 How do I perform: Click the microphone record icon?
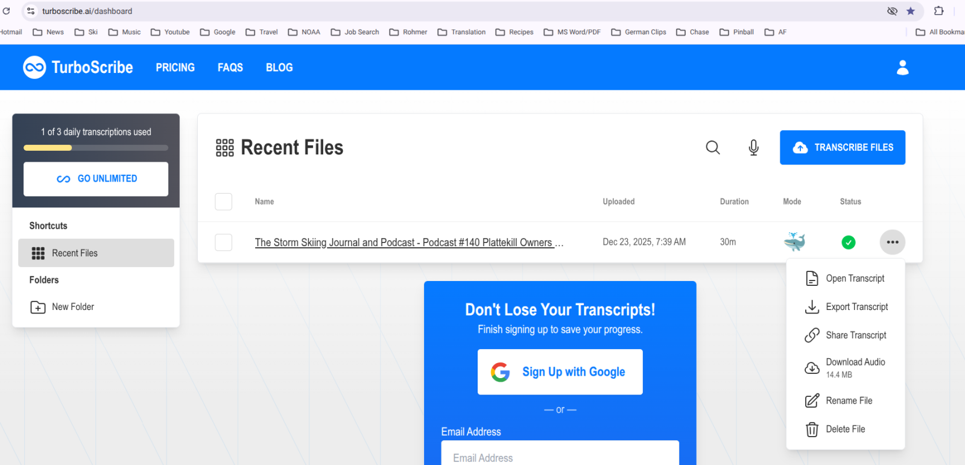(x=753, y=148)
